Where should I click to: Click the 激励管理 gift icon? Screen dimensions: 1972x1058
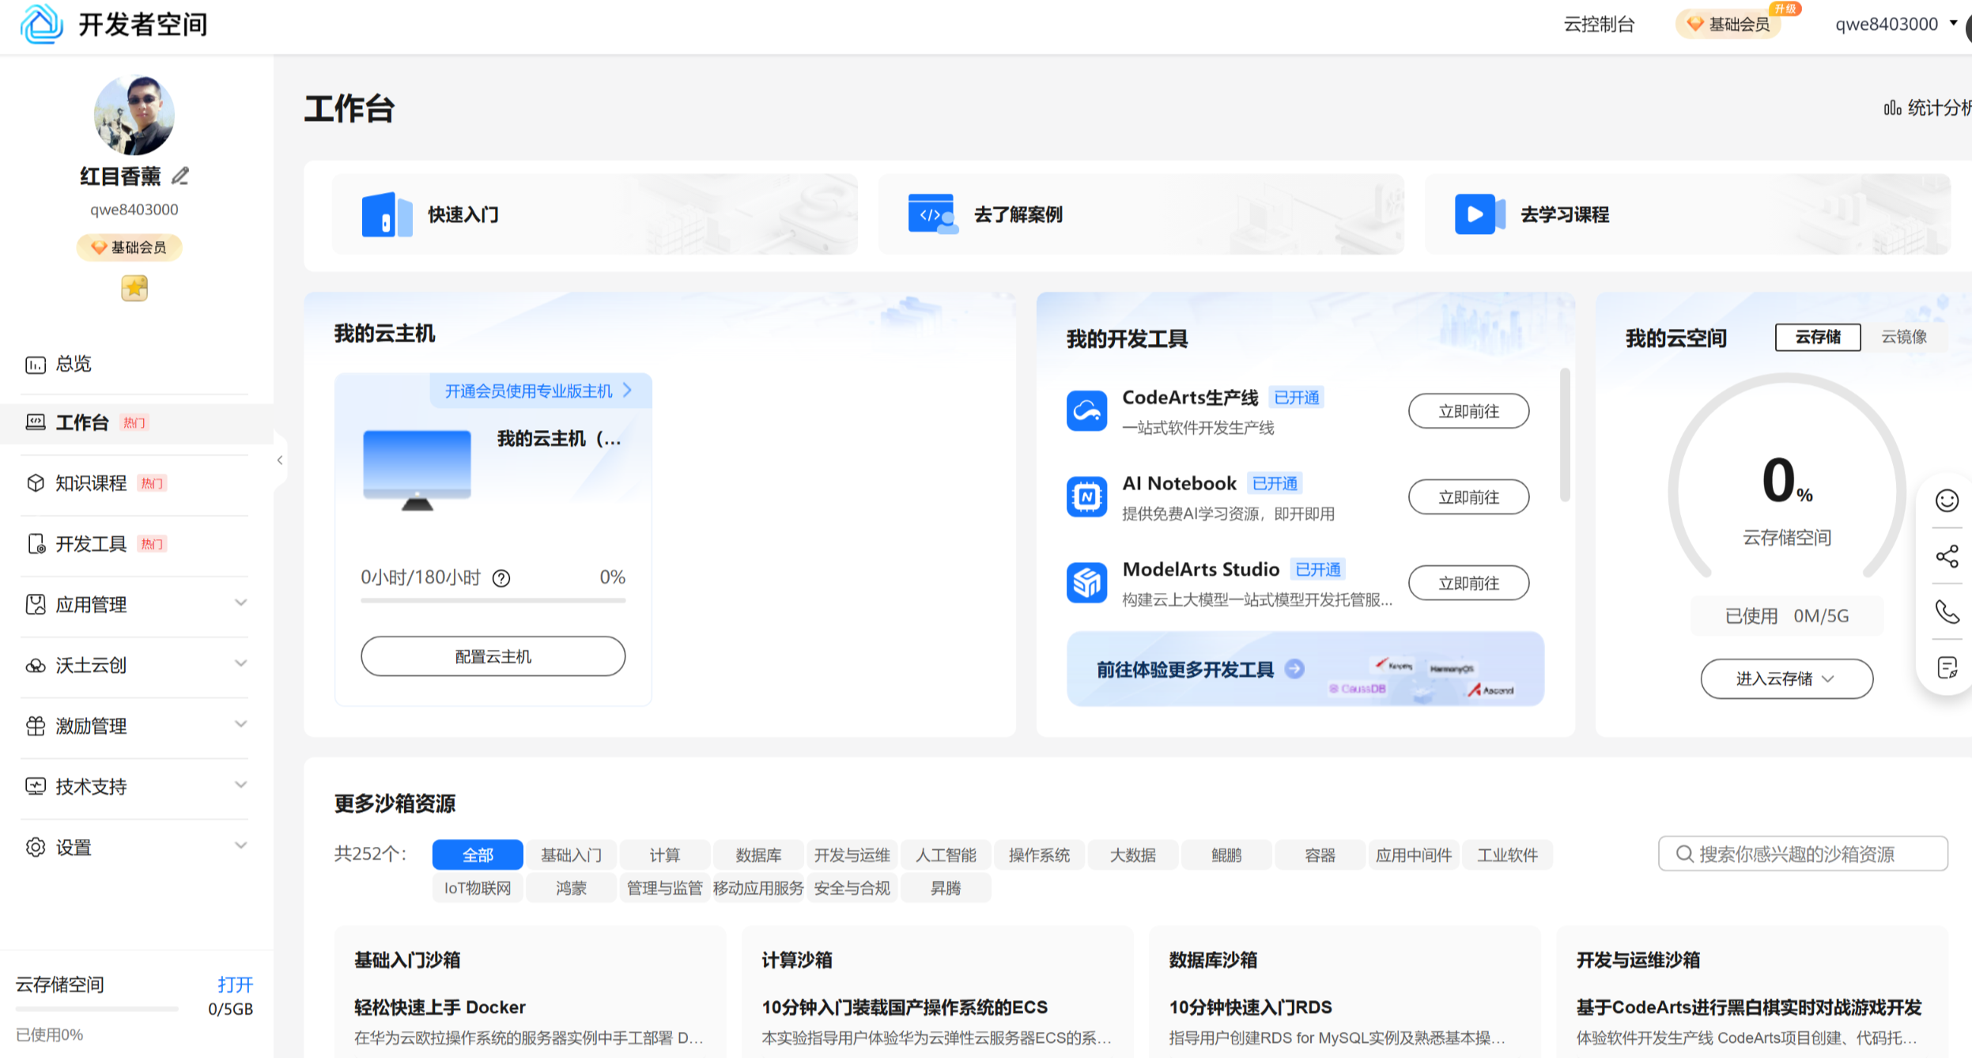[36, 726]
